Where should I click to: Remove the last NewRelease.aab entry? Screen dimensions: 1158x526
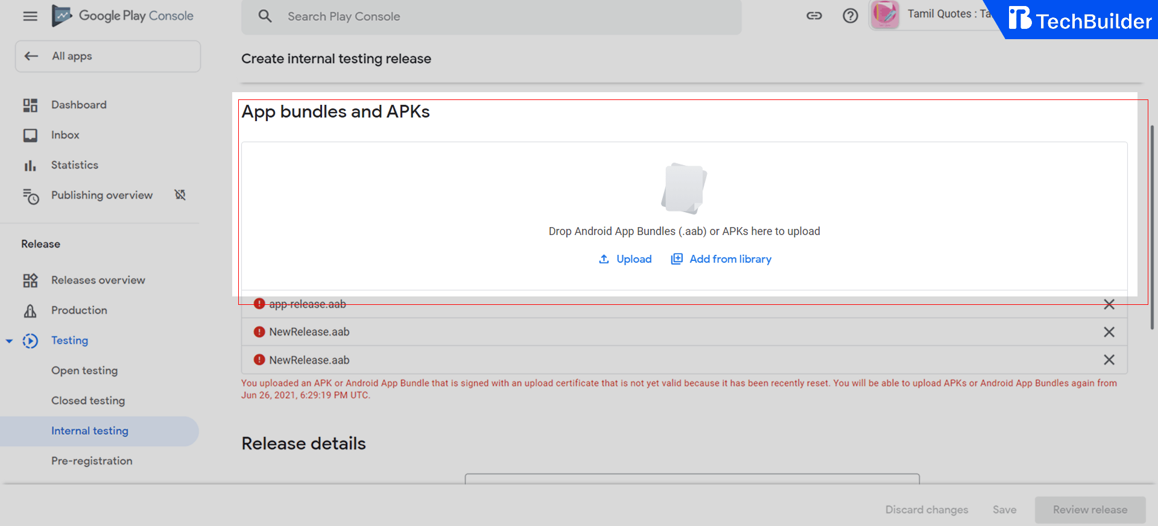coord(1109,360)
